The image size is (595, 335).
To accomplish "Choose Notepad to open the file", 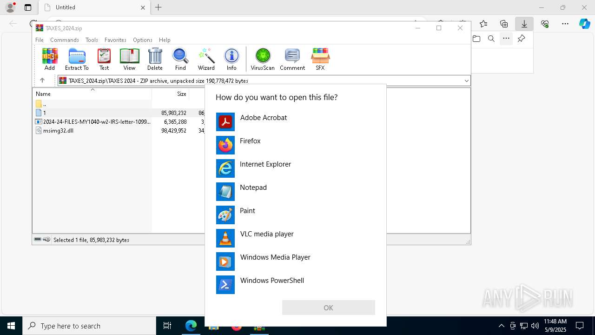I will [296, 192].
